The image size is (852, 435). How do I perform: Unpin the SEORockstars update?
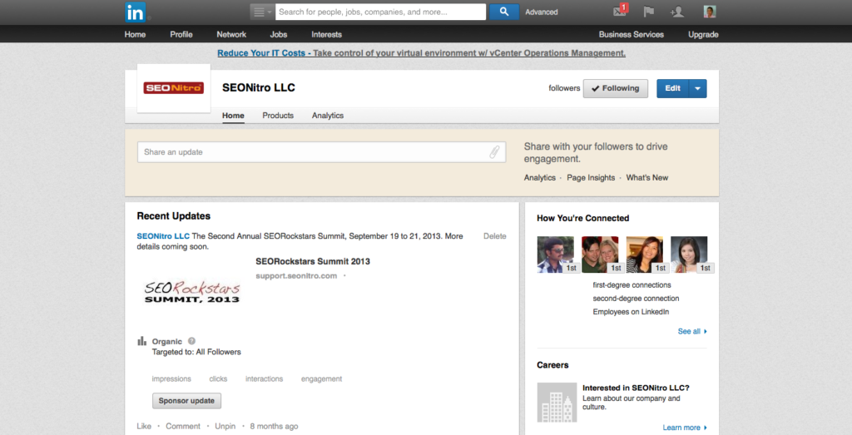coord(225,427)
